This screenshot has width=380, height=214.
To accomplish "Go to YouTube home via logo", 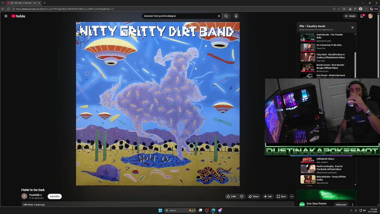I will click(x=18, y=16).
